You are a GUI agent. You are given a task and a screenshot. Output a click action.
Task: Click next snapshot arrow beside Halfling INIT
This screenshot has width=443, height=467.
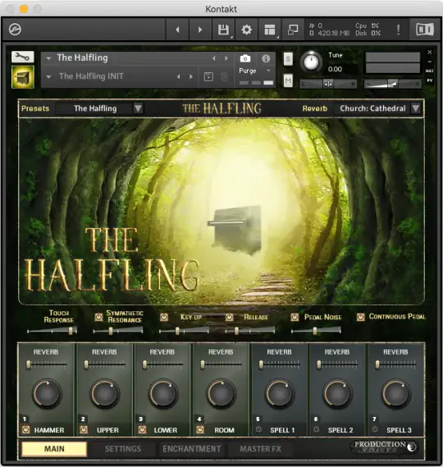[191, 76]
